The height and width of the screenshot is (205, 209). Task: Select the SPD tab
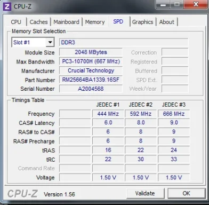pos(118,21)
